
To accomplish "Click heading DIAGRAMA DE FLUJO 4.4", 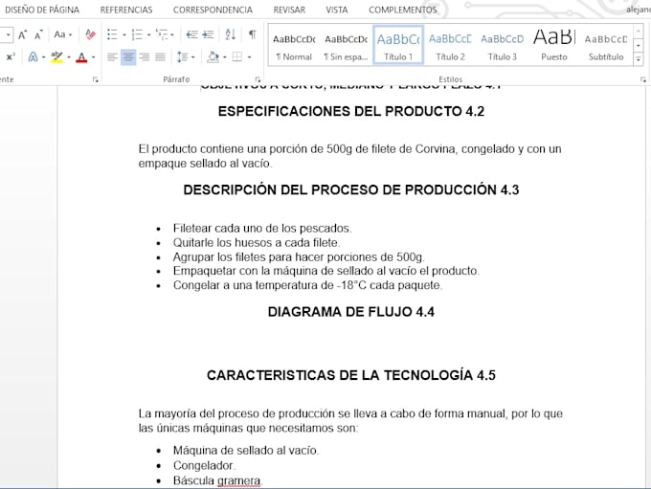I will tap(351, 312).
